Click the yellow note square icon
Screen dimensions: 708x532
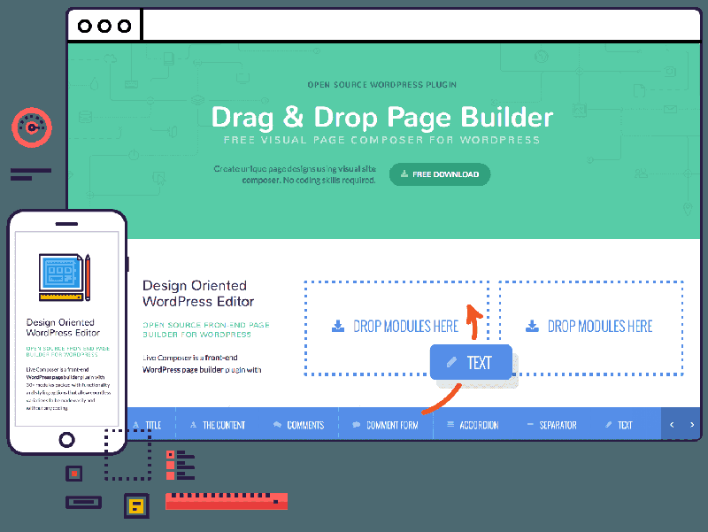coord(136,505)
